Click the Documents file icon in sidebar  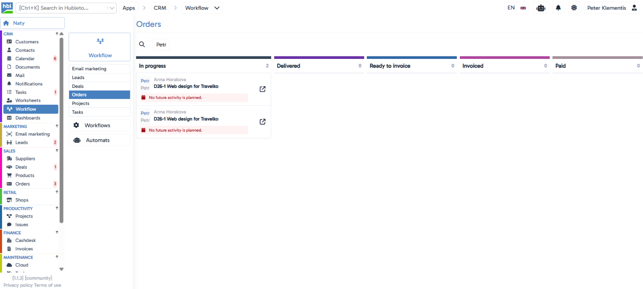coord(9,67)
